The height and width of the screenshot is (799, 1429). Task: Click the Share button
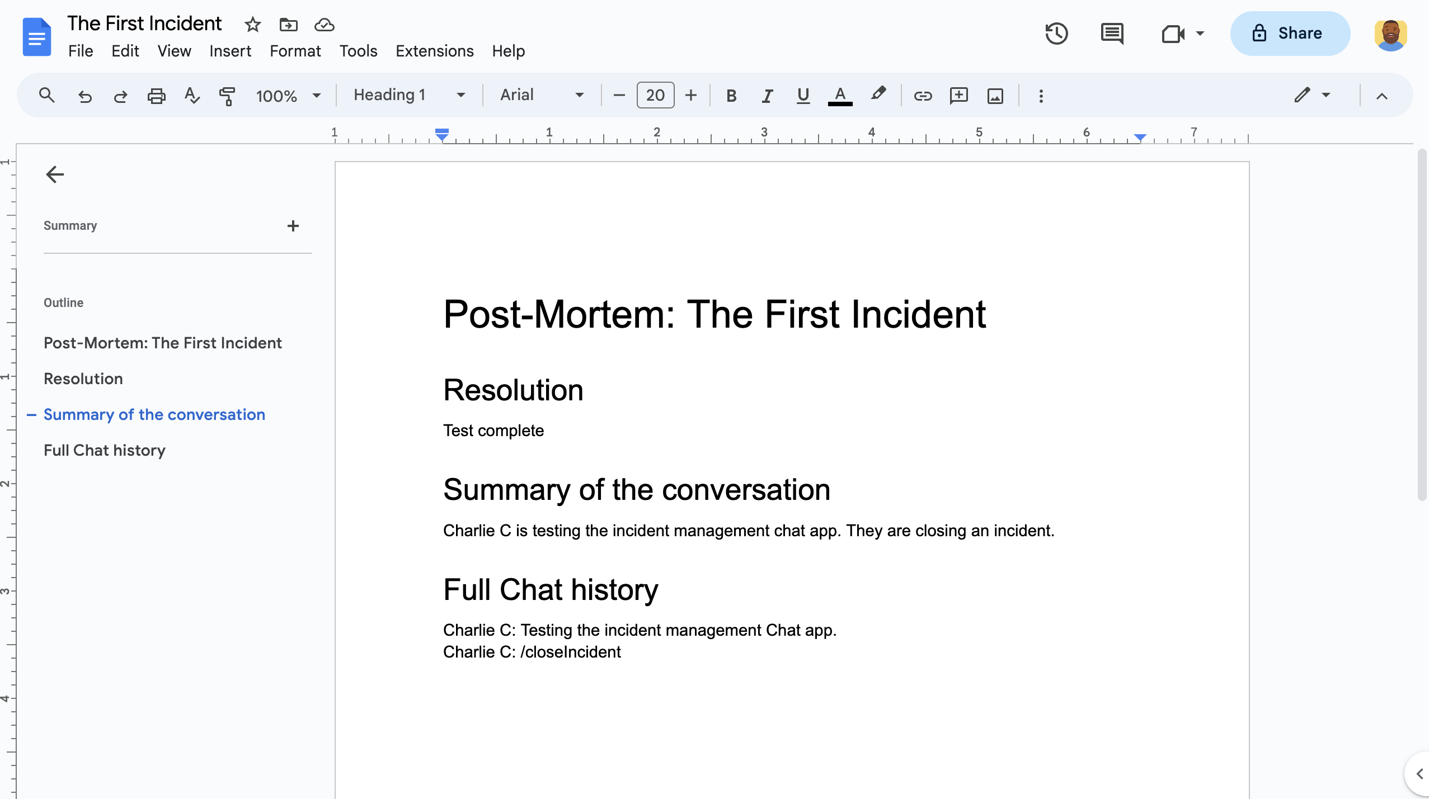(1287, 34)
